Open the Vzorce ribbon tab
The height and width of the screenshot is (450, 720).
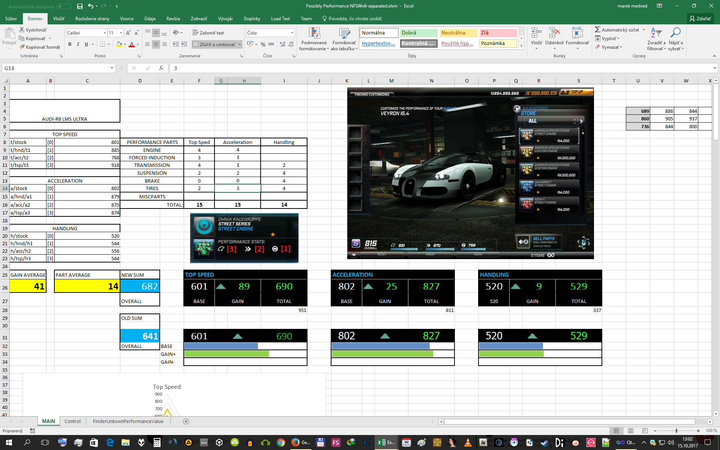click(127, 19)
